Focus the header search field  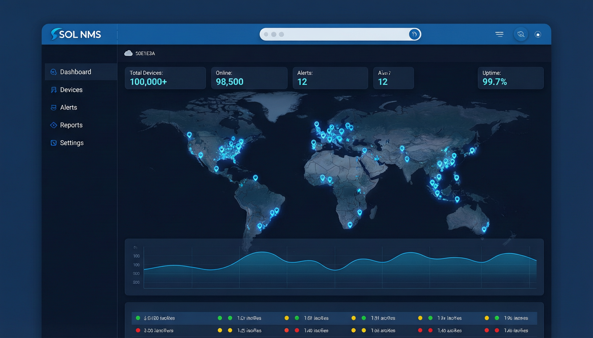(x=340, y=34)
